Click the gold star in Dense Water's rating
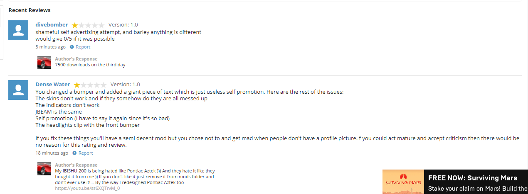 (x=77, y=85)
